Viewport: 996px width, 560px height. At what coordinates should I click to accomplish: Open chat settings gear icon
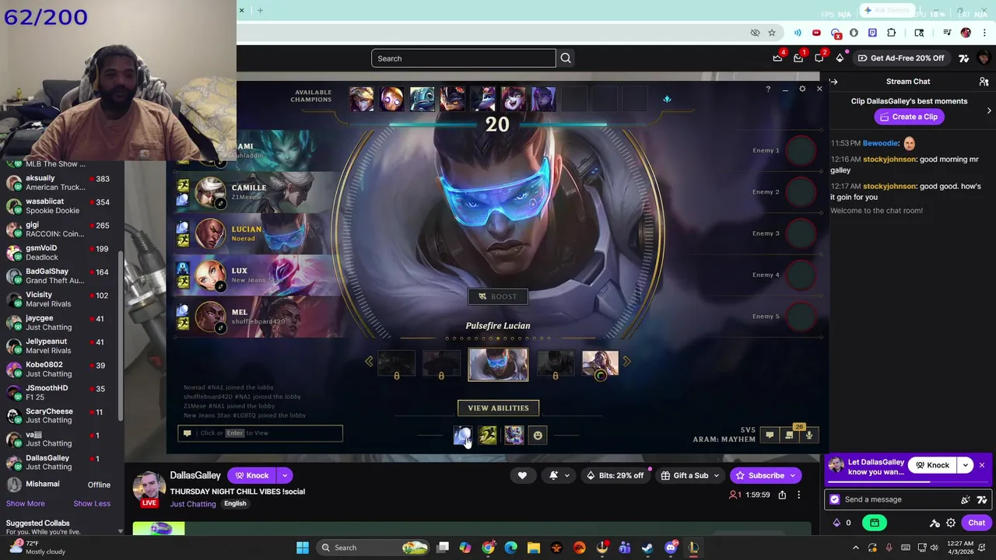click(x=951, y=523)
